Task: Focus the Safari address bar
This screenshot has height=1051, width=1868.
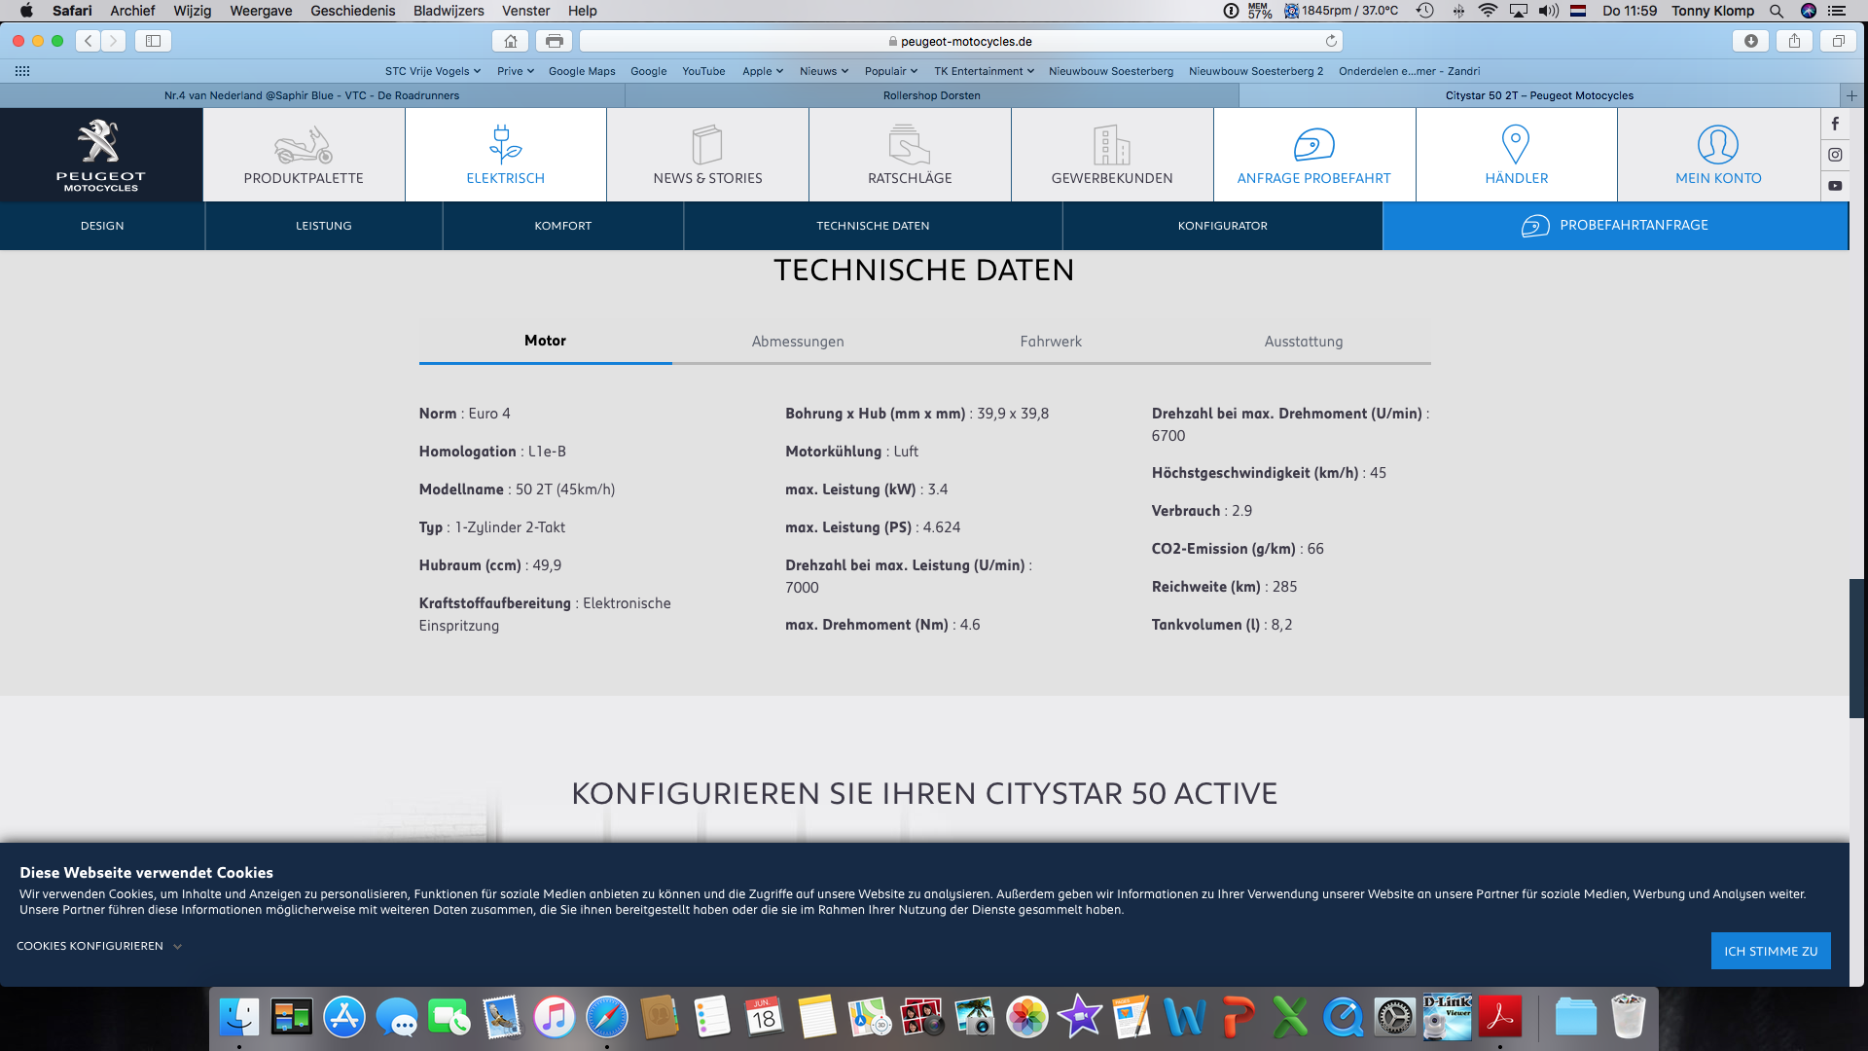Action: click(961, 41)
